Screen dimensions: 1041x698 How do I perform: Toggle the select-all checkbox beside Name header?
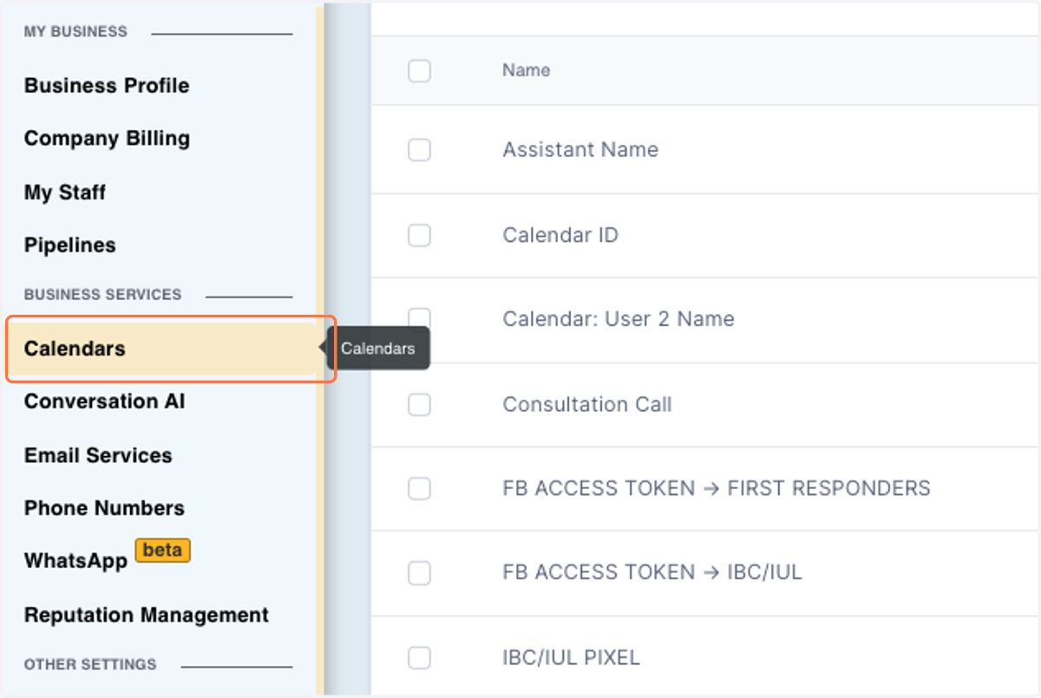[x=419, y=71]
